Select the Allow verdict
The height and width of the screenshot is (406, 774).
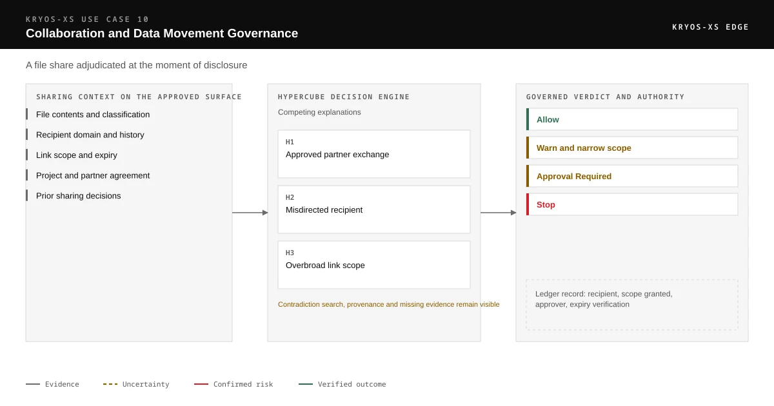(632, 119)
